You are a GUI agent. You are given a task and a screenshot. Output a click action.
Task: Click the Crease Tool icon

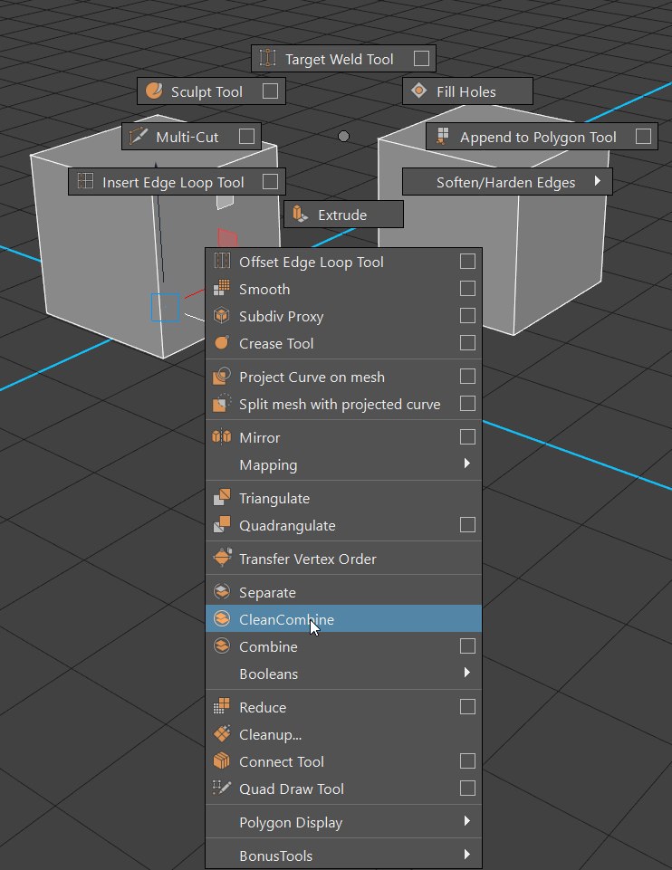222,342
